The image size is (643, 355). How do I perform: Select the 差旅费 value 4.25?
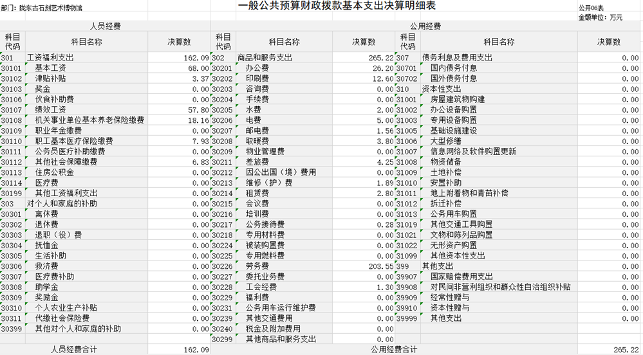click(x=363, y=162)
